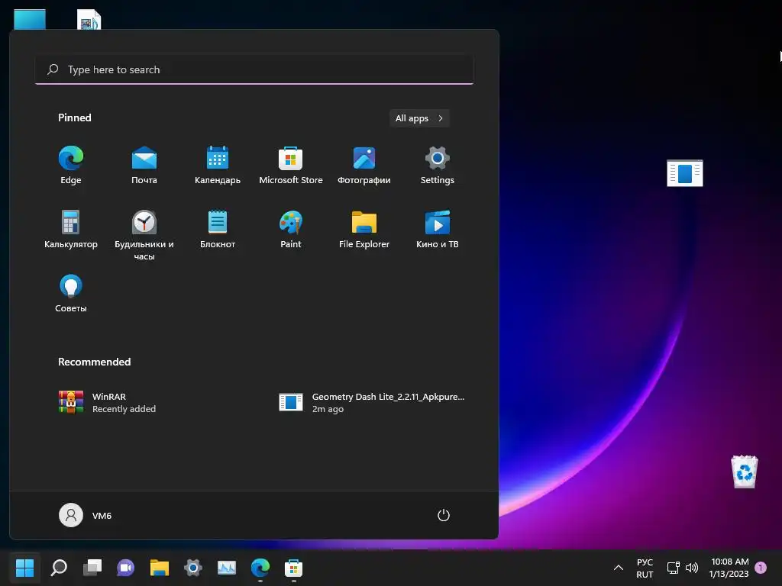The width and height of the screenshot is (782, 586).
Task: Open the Settings gear on taskbar
Action: coord(193,568)
